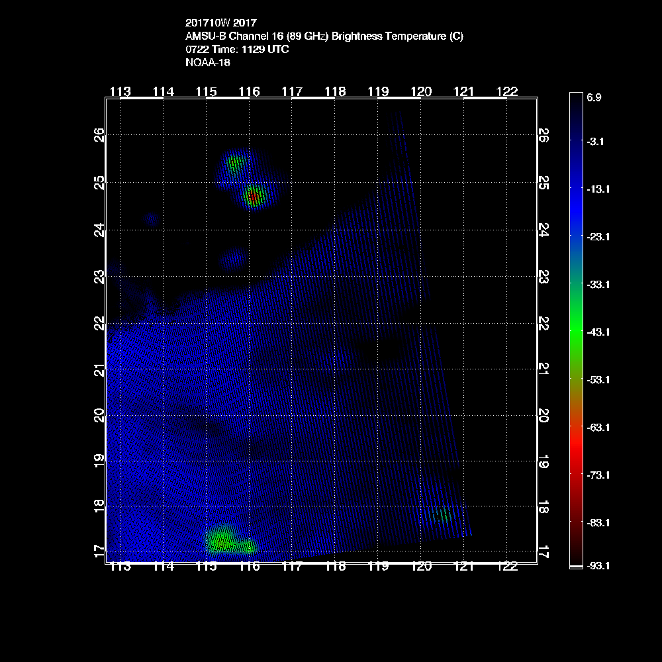Click the 6.9 label on the color scale
The height and width of the screenshot is (662, 662).
pyautogui.click(x=594, y=97)
